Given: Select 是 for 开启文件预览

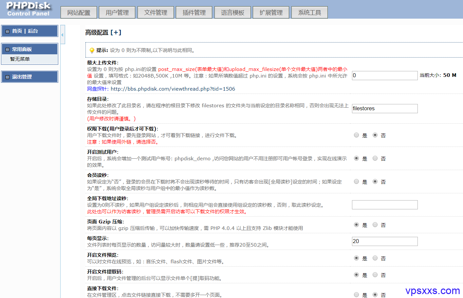Looking at the screenshot, I should 356,258.
